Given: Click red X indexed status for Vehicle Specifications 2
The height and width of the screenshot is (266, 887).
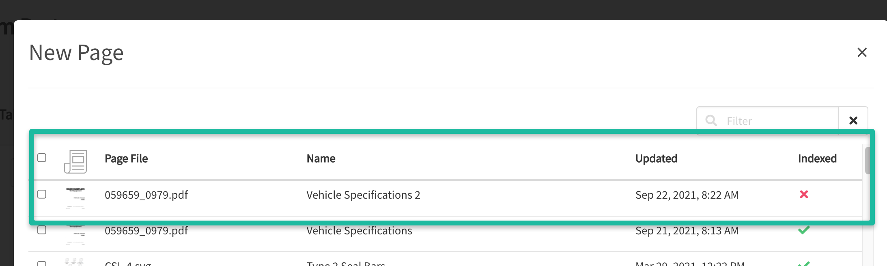Looking at the screenshot, I should click(x=804, y=195).
